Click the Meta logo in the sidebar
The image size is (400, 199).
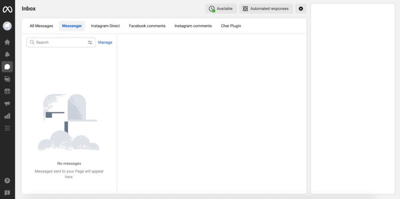7,9
